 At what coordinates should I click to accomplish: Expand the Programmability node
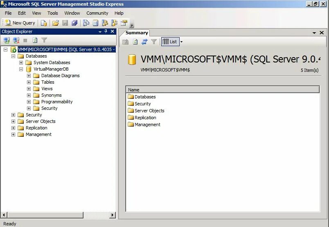(29, 102)
